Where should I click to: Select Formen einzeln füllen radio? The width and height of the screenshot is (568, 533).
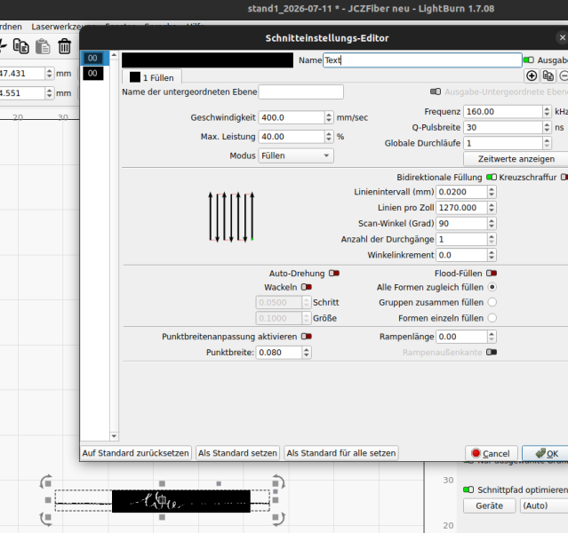coord(492,318)
